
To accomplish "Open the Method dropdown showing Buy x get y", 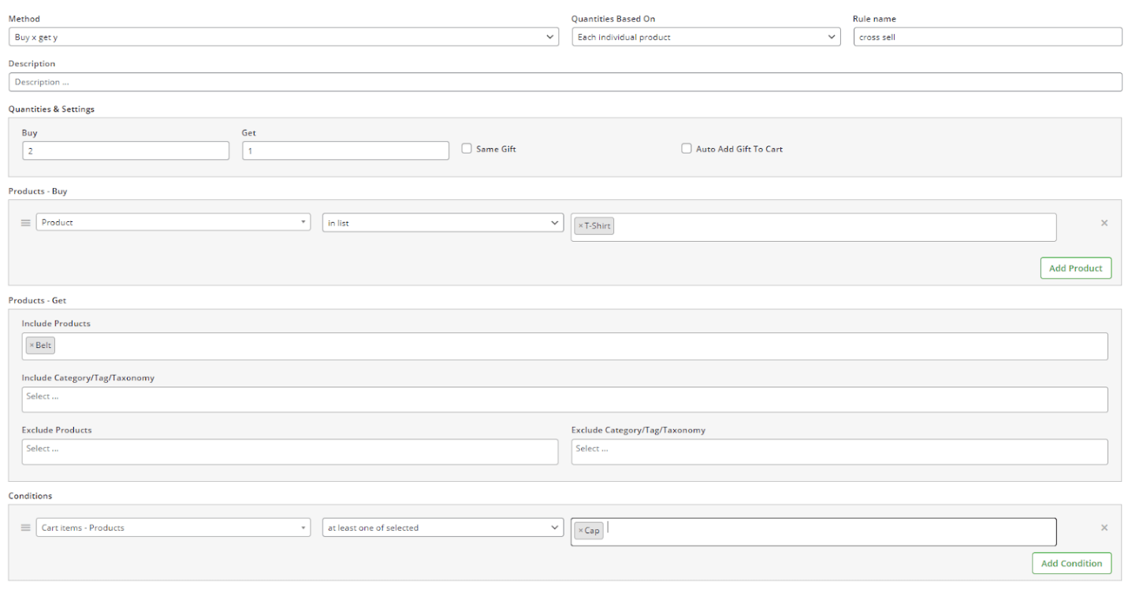I will [x=281, y=36].
